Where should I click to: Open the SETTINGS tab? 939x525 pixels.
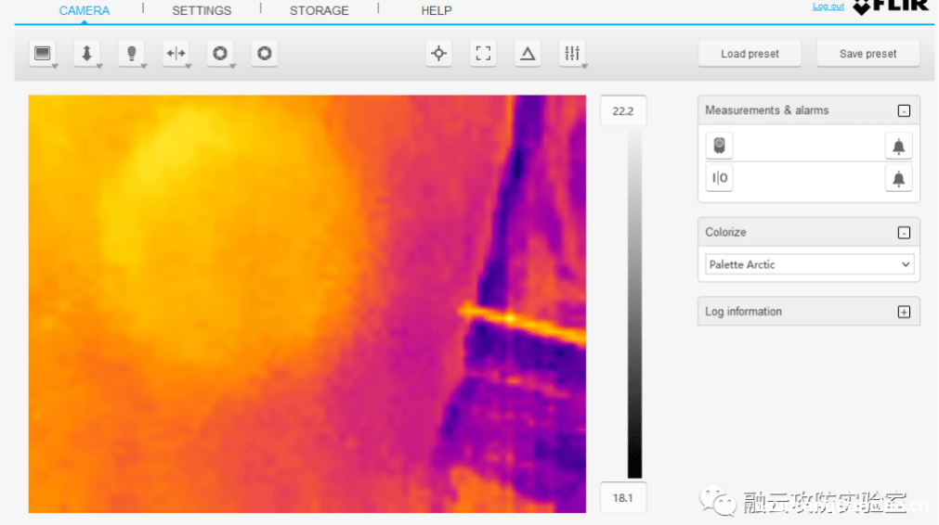click(202, 11)
